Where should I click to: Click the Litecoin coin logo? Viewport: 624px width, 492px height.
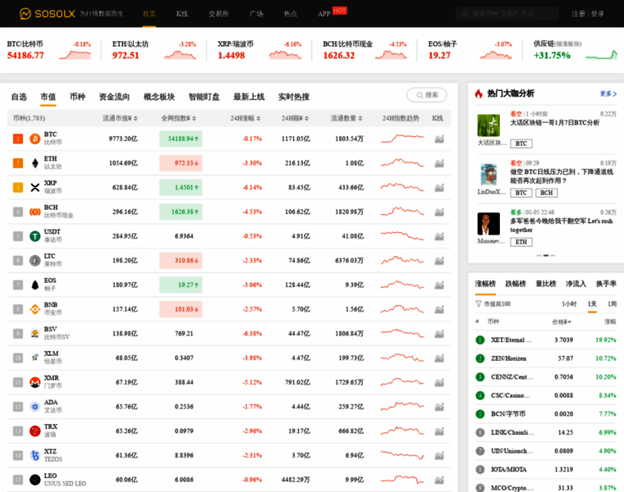(35, 261)
